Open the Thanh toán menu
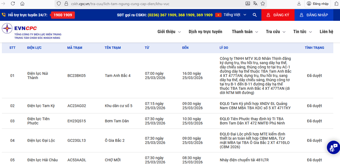The height and width of the screenshot is (165, 340). click(244, 32)
